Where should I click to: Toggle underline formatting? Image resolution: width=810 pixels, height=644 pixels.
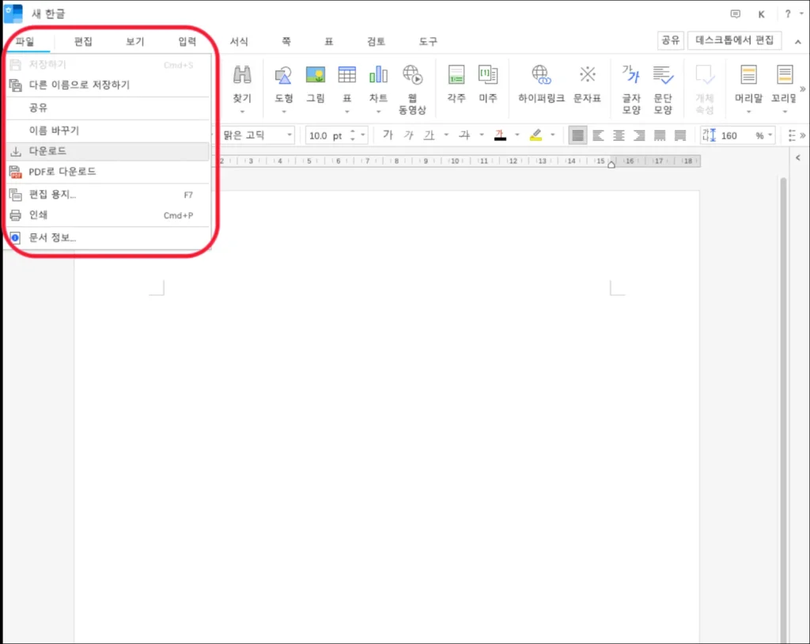tap(429, 135)
